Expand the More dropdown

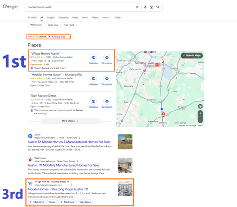click(106, 18)
